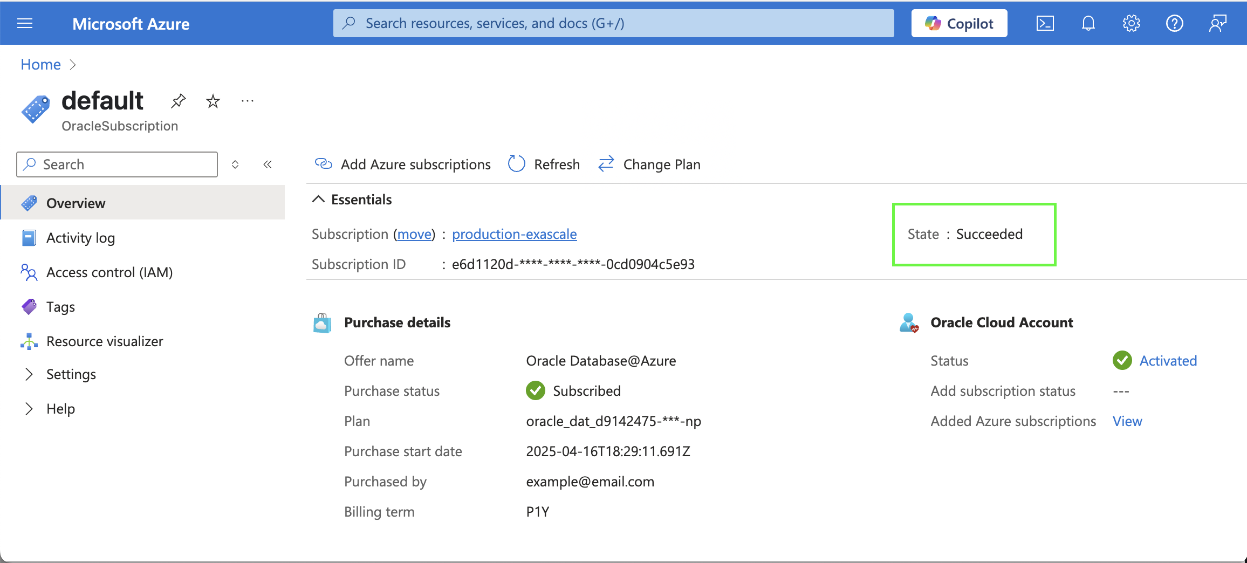
Task: Open the feedback icon in the header
Action: (1217, 24)
